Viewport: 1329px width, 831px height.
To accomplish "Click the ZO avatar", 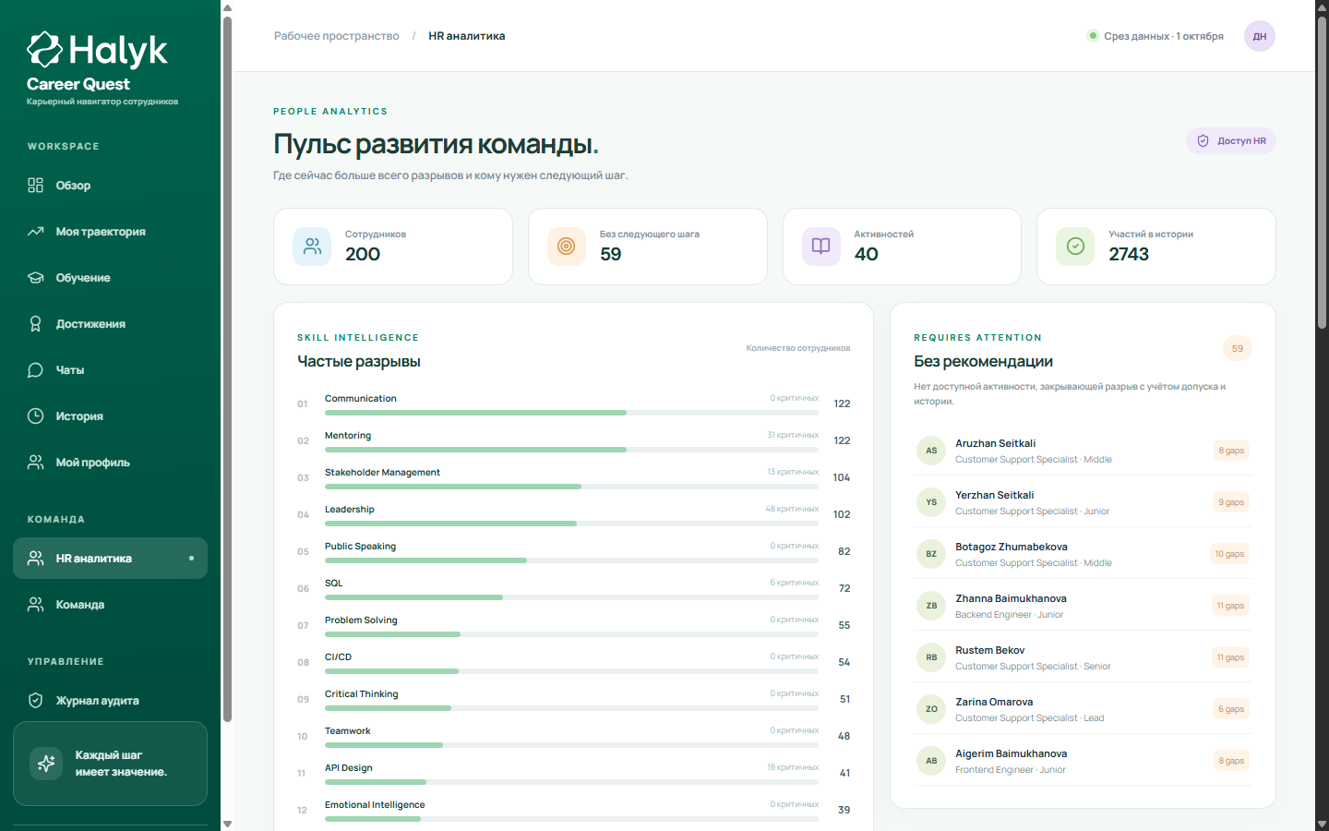I will click(x=931, y=709).
